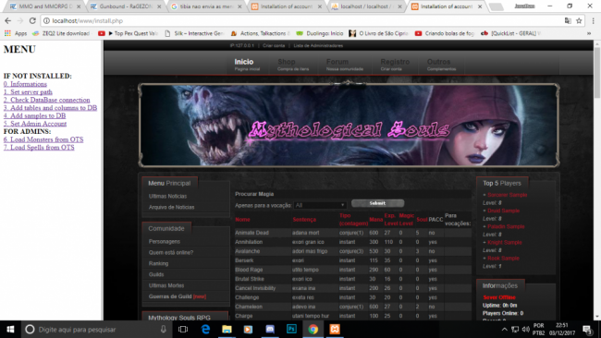
Task: Expand the hidden bookmarks overflow chevron
Action: click(x=589, y=33)
